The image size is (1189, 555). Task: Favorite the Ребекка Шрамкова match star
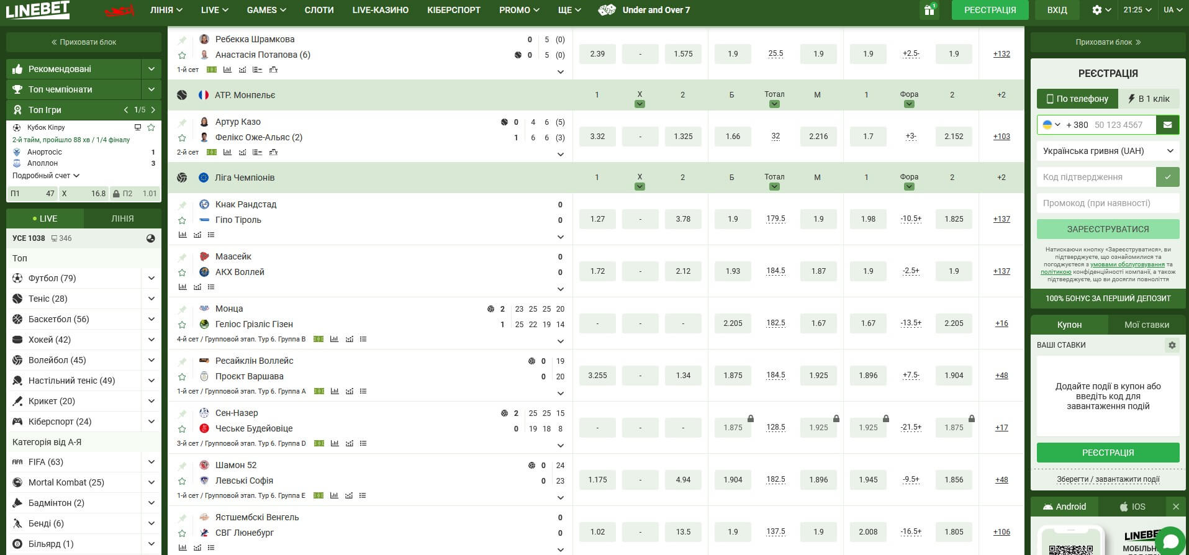(x=182, y=55)
